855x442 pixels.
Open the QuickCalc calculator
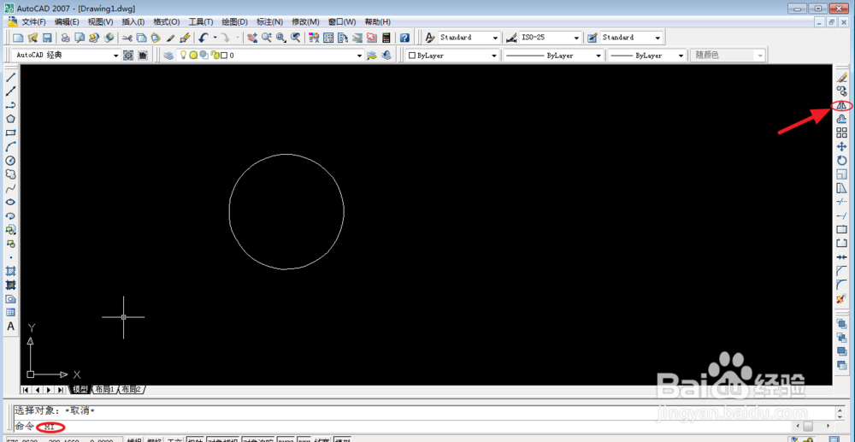coord(386,38)
